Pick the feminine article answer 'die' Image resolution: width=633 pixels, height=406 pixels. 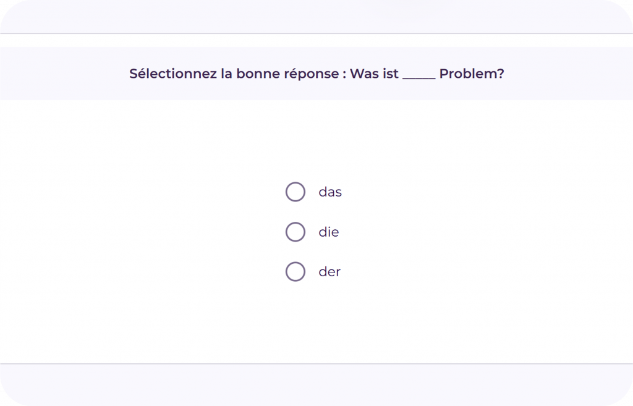pos(295,232)
